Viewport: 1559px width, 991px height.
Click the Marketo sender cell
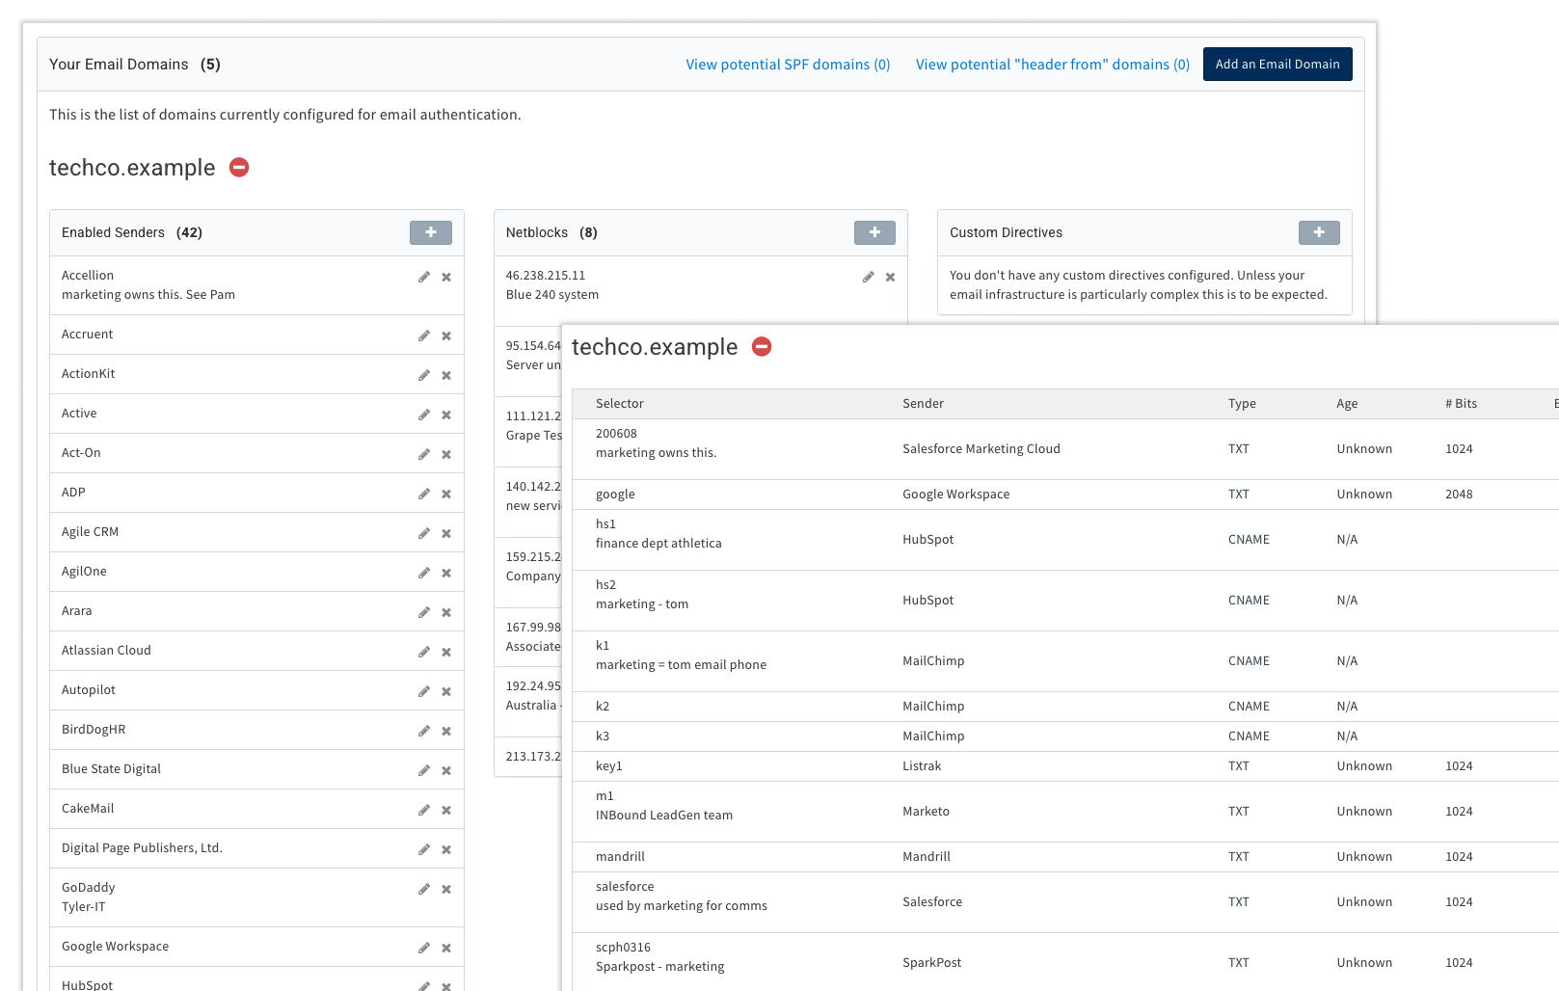point(927,812)
